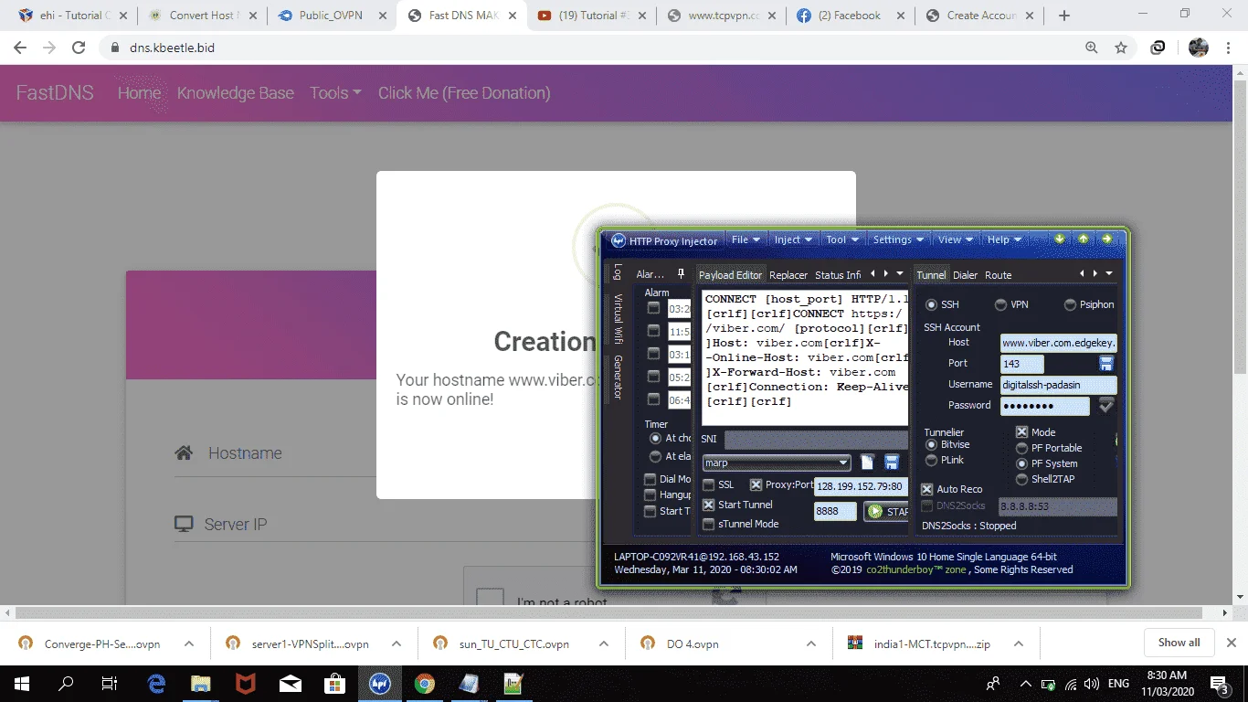This screenshot has height=702, width=1248.
Task: Enable sTunnel Mode checkbox
Action: point(708,524)
